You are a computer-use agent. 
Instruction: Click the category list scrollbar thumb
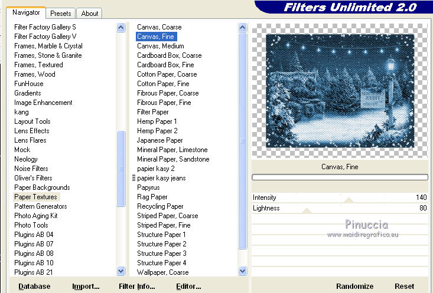click(x=121, y=169)
